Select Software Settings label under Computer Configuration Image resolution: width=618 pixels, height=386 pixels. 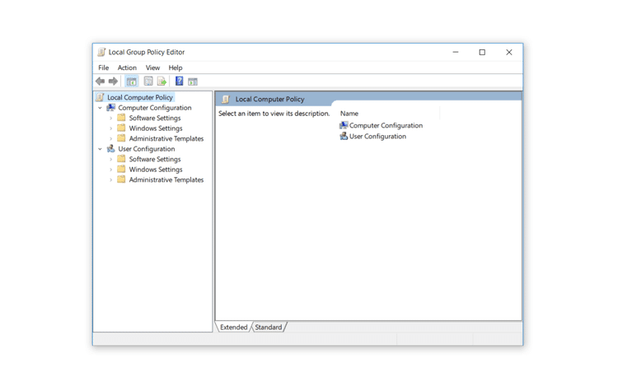(x=155, y=118)
